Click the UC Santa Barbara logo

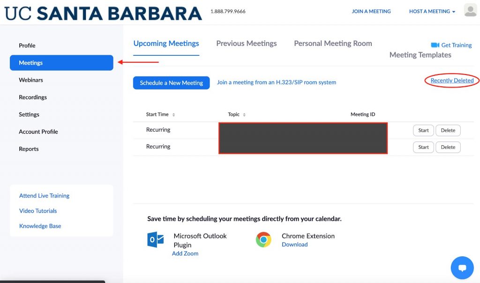coord(103,13)
